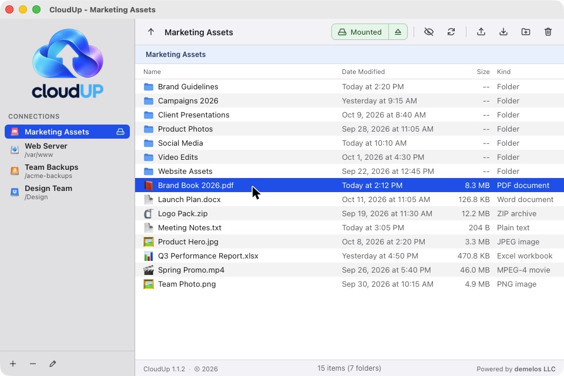Viewport: 564px width, 376px height.
Task: Select Meeting Notes.txt file
Action: point(349,228)
